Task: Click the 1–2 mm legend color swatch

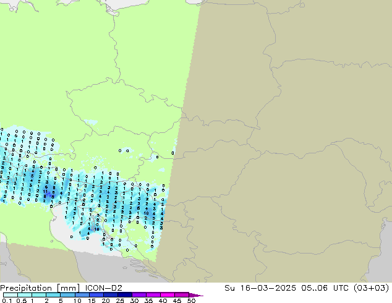Action: (39, 295)
